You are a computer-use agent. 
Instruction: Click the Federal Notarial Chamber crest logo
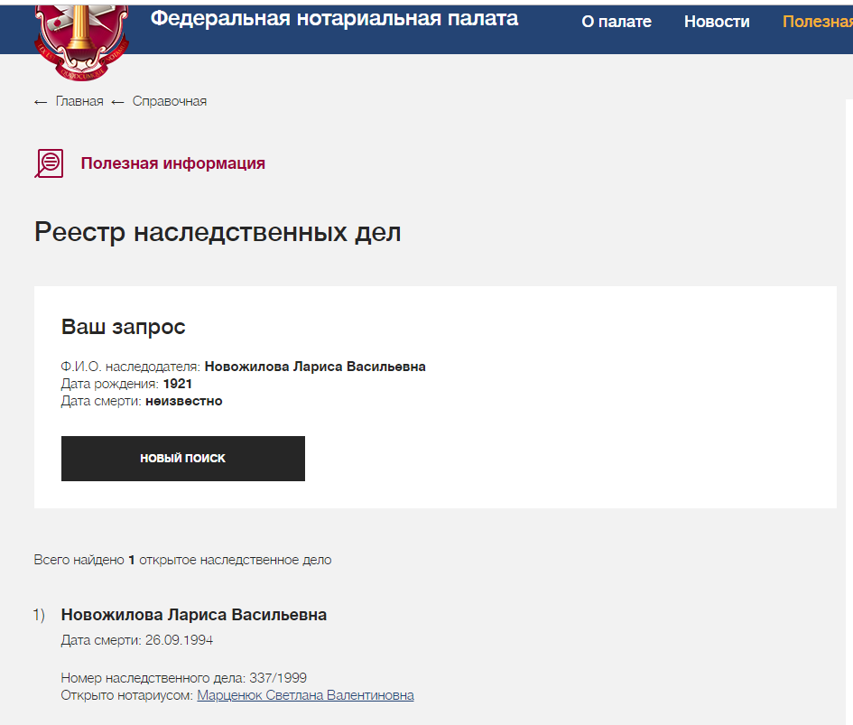[81, 41]
